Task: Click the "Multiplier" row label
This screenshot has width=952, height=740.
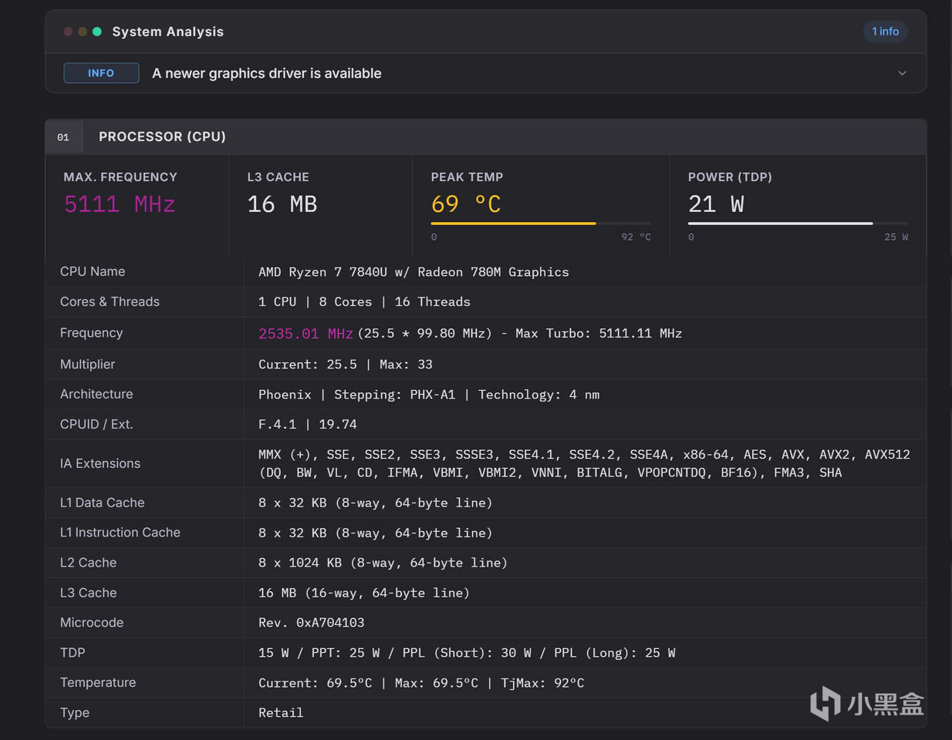Action: [87, 364]
